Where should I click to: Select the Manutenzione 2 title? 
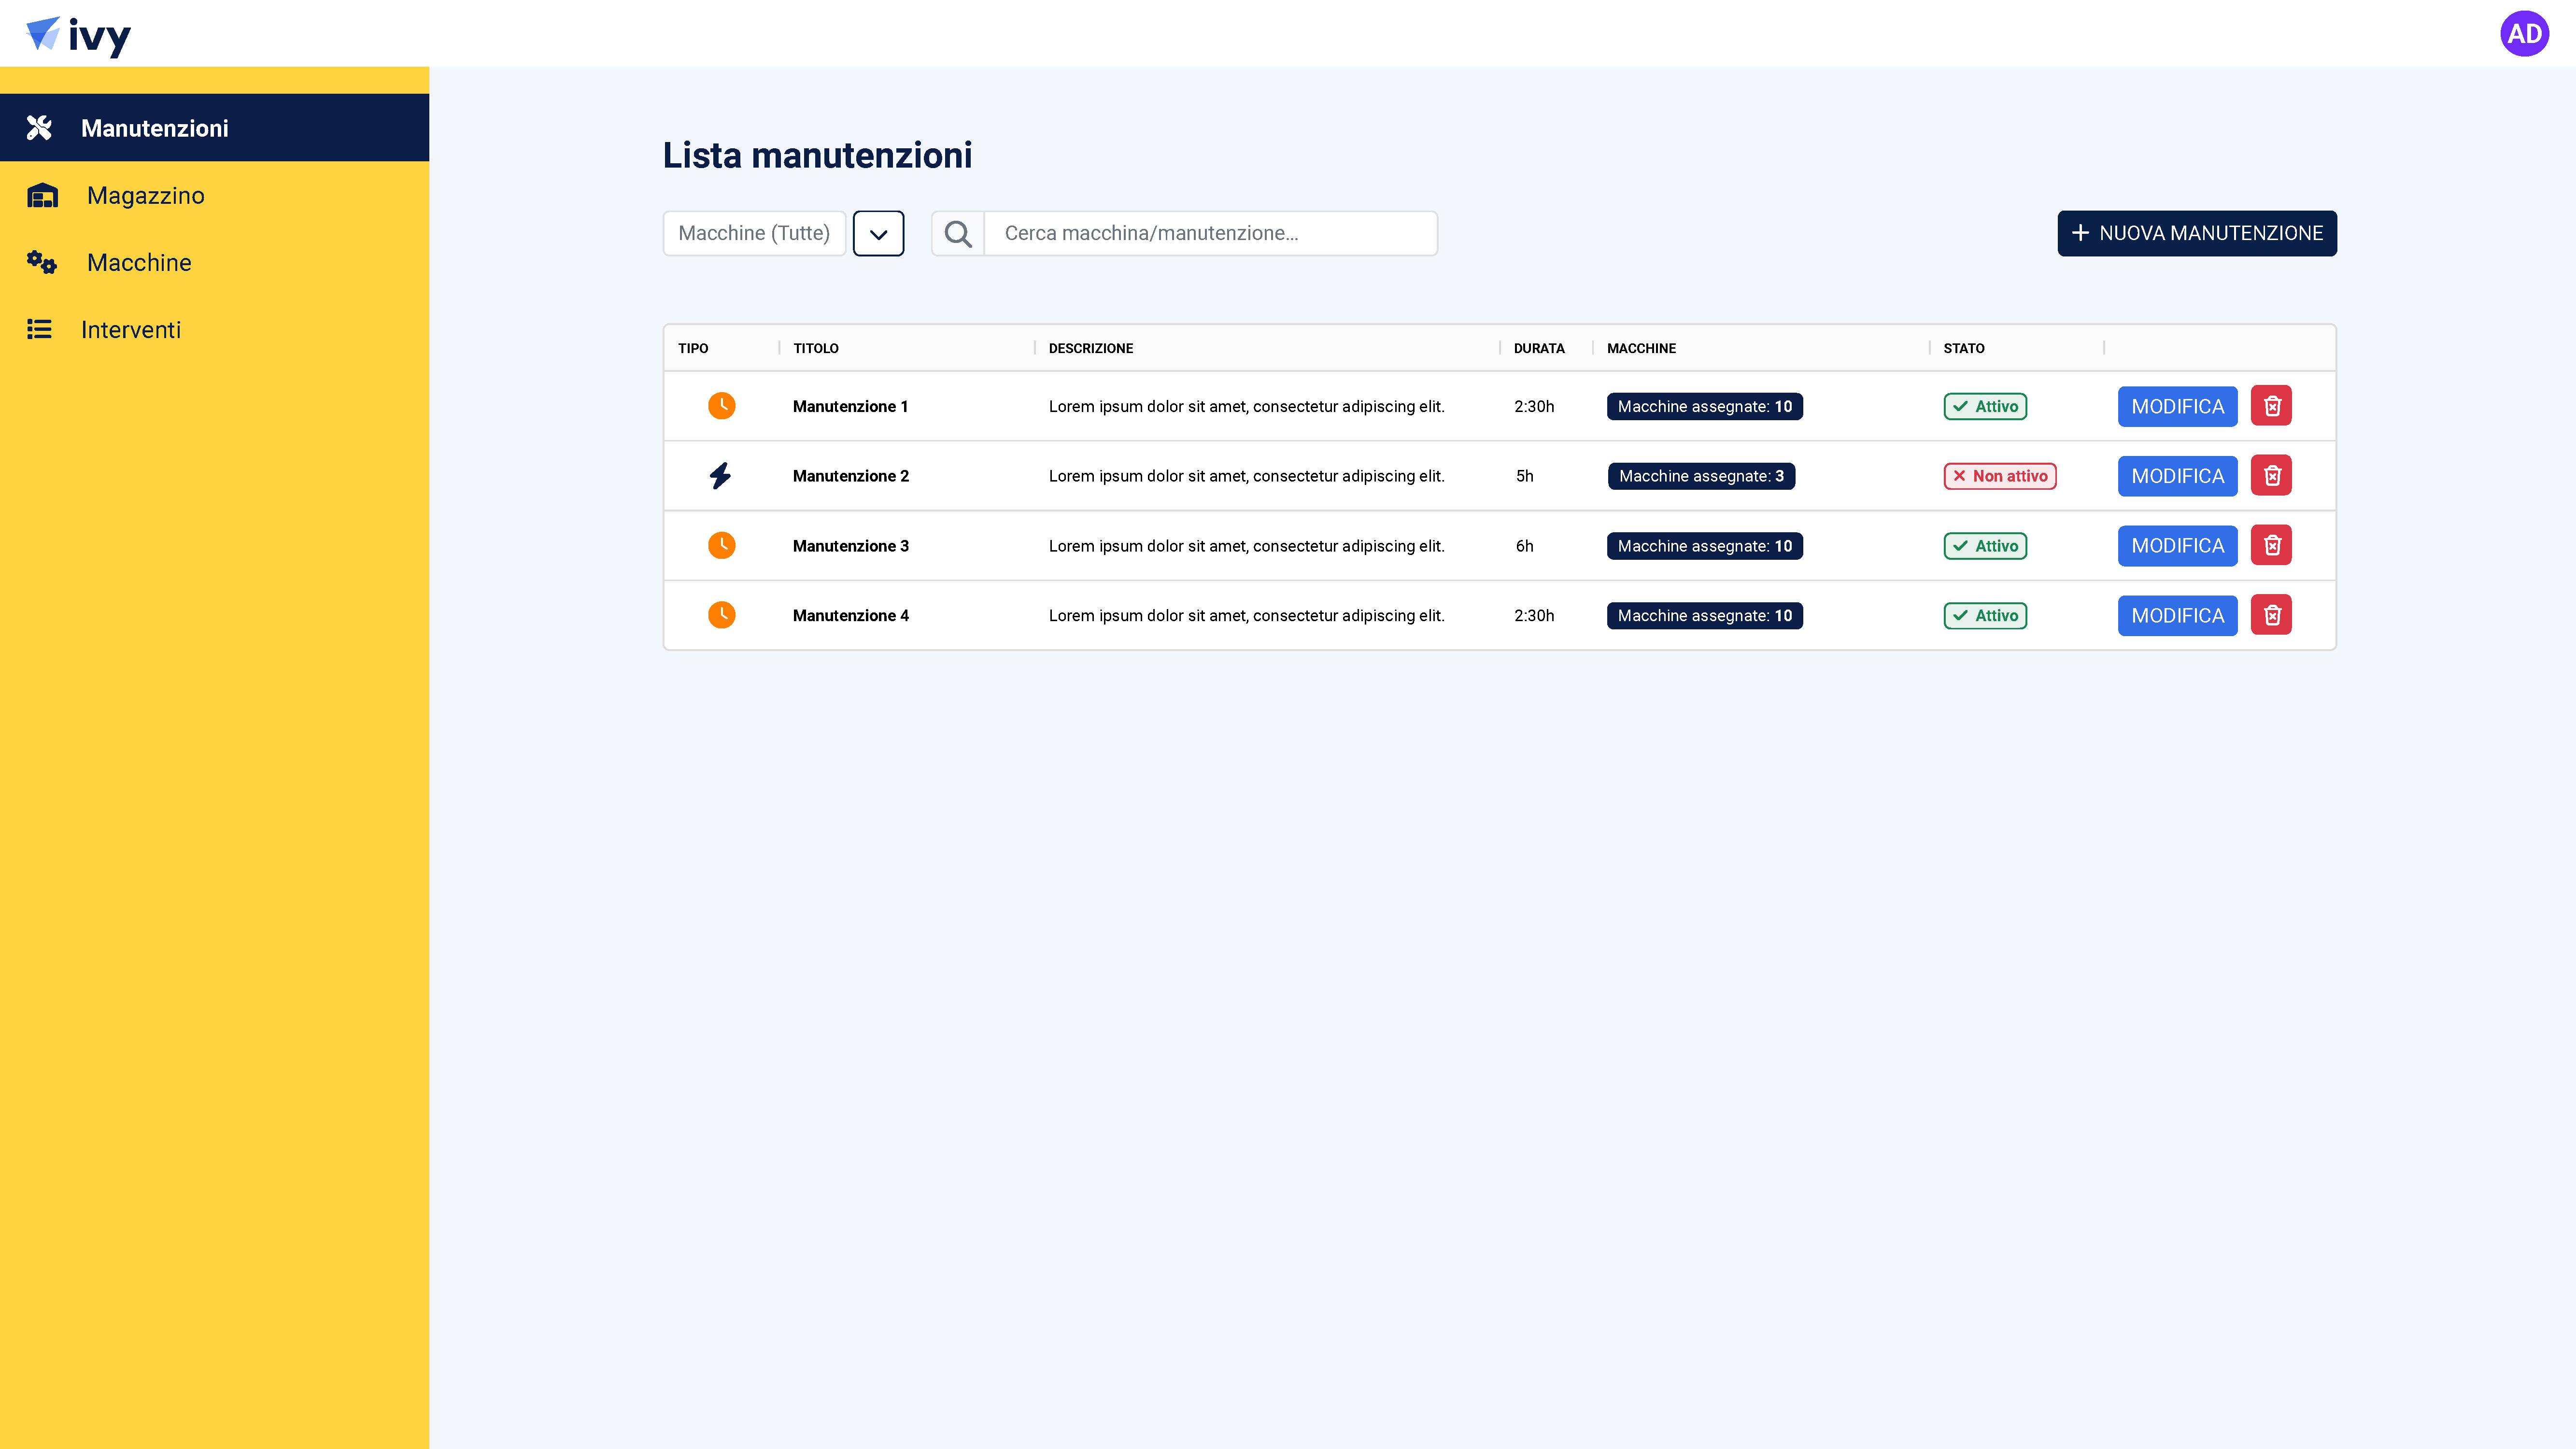tap(851, 476)
